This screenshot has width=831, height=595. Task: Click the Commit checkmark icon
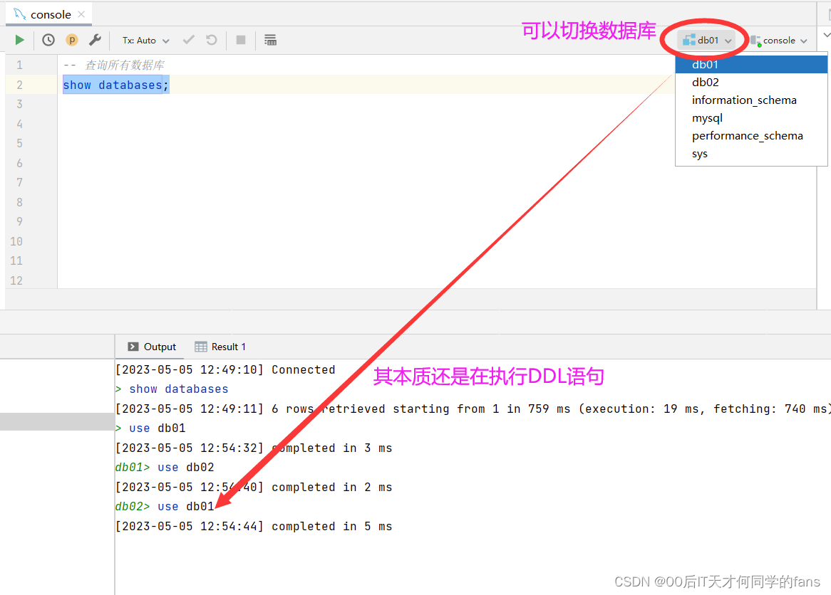click(189, 41)
